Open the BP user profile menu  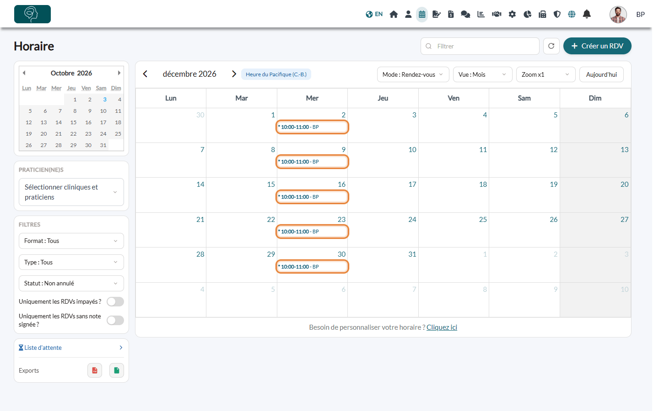click(x=627, y=14)
